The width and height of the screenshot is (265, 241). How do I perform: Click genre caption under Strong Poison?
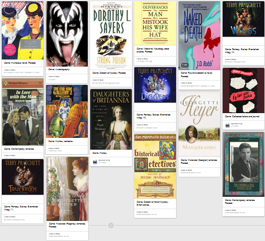coord(110,73)
